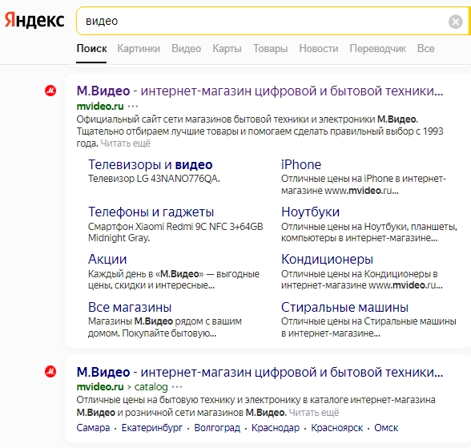Open the Стиральные машины sitelink
Viewport: 471px width, 448px height.
click(x=344, y=307)
